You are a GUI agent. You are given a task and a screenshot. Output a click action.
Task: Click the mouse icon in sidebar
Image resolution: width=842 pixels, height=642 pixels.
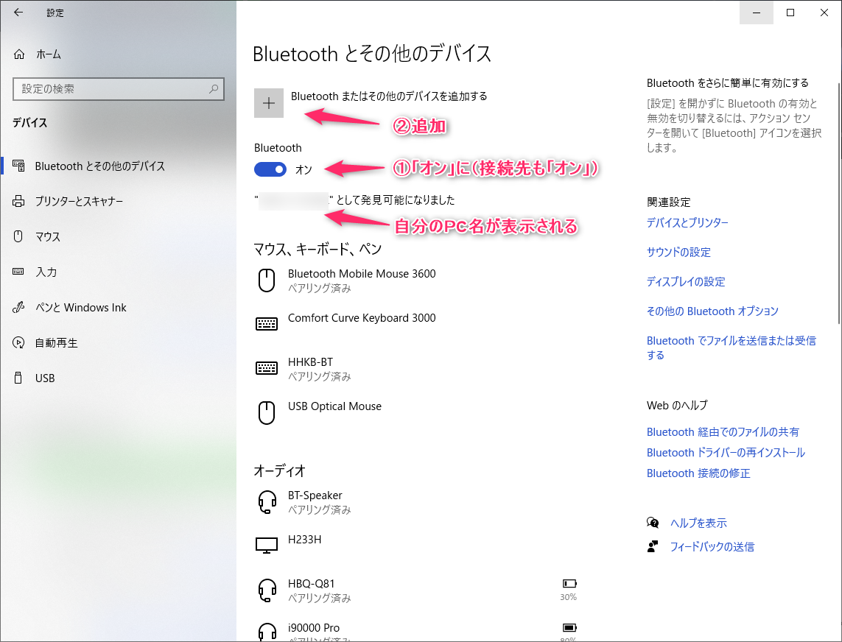(18, 236)
